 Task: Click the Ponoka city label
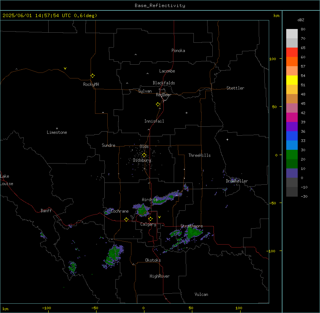pos(178,51)
